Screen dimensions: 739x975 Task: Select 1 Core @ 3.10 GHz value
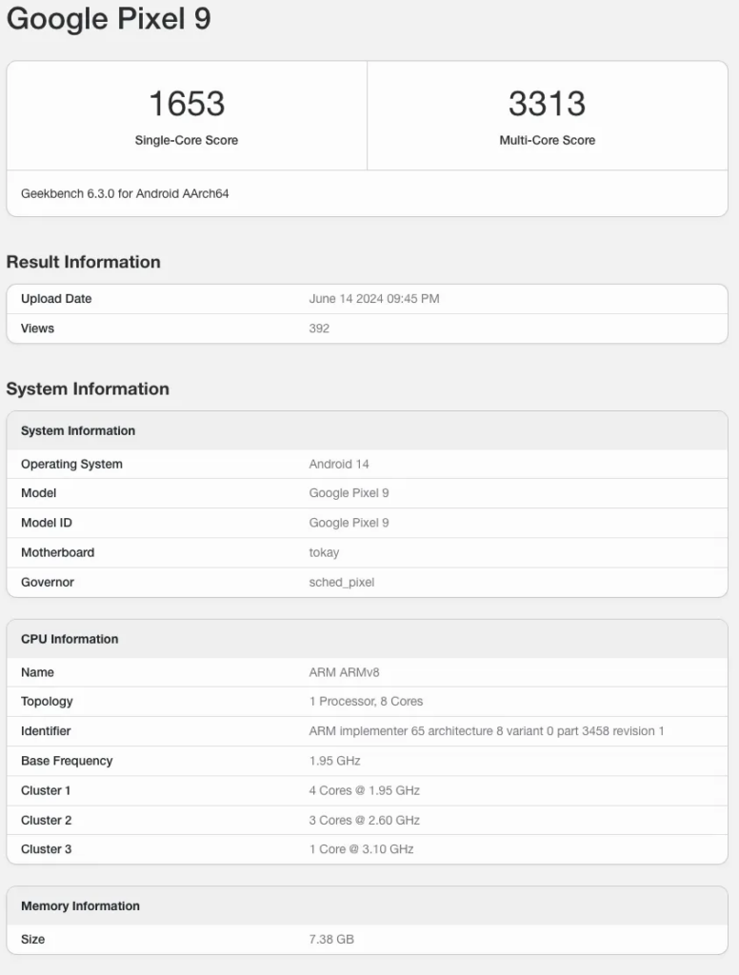pos(362,849)
